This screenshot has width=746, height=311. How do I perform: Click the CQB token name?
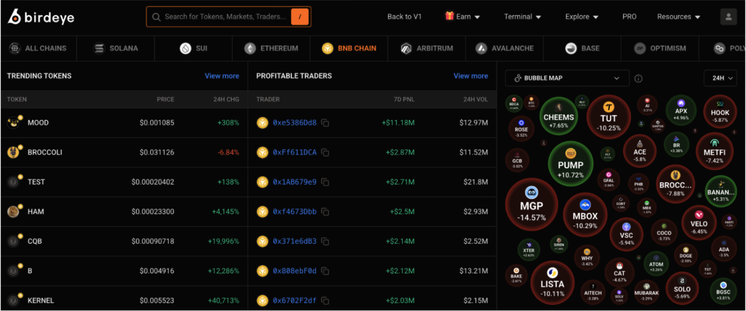[x=35, y=241]
